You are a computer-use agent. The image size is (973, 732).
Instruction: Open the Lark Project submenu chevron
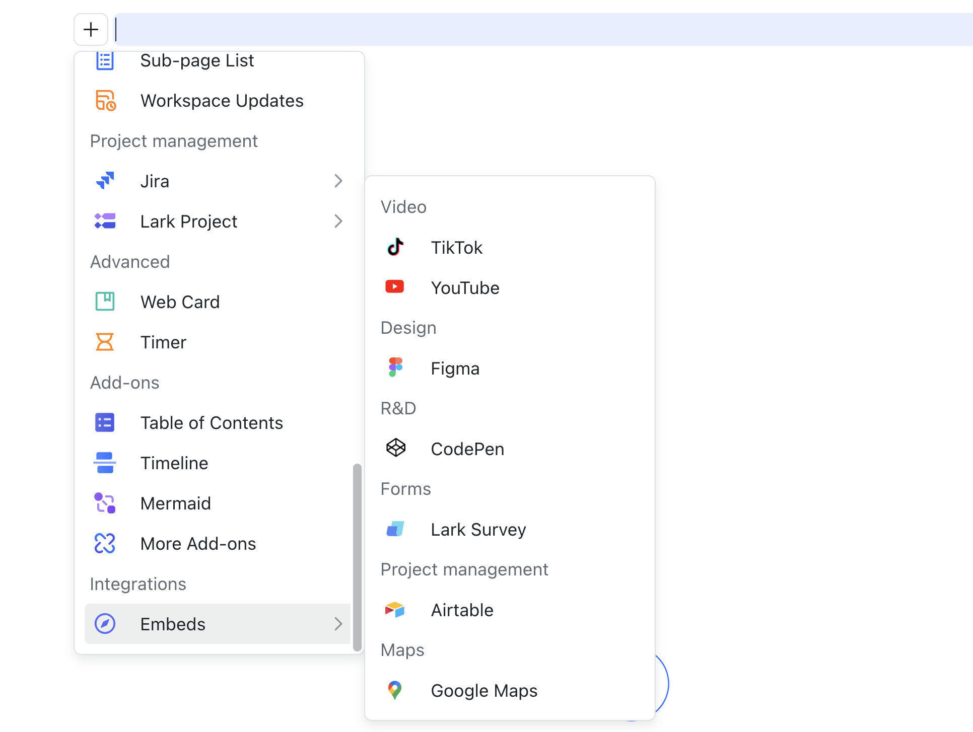(338, 221)
